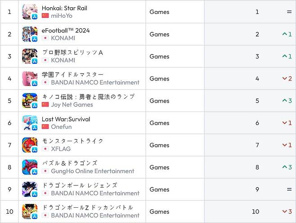Click the Last War:Survival app icon
The image size is (296, 223).
pyautogui.click(x=30, y=123)
